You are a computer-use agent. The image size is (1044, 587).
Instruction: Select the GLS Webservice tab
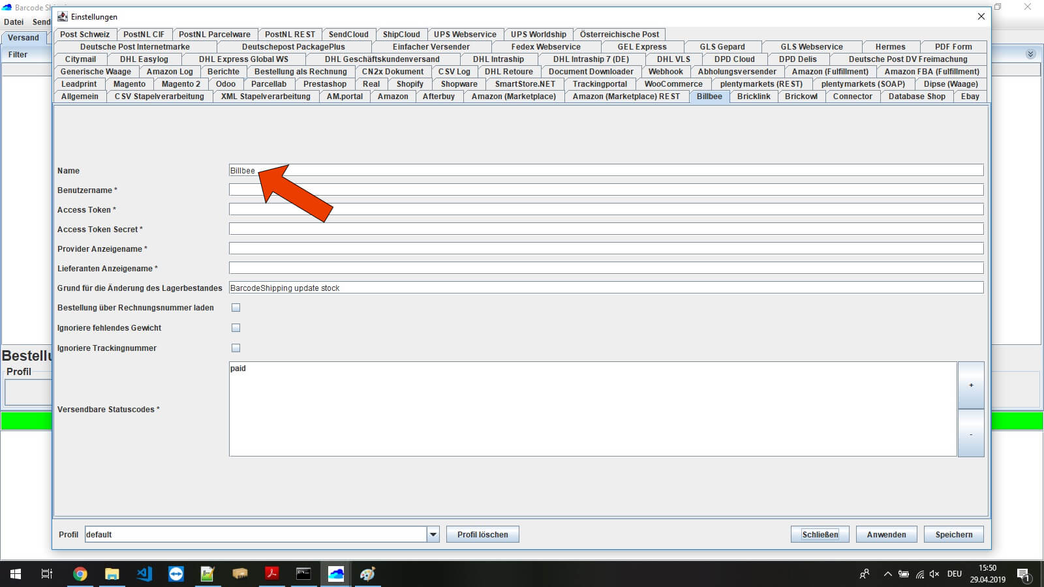pos(812,46)
